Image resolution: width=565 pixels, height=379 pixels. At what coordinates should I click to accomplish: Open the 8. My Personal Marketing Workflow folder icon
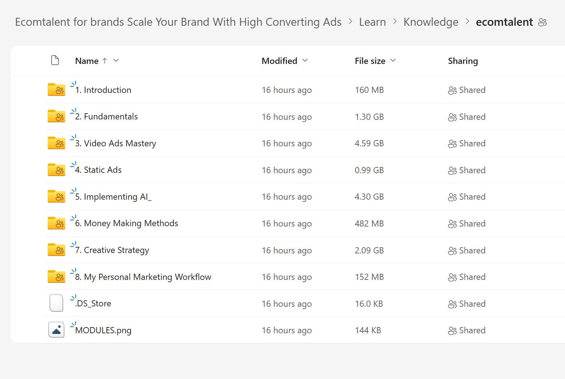tap(56, 277)
